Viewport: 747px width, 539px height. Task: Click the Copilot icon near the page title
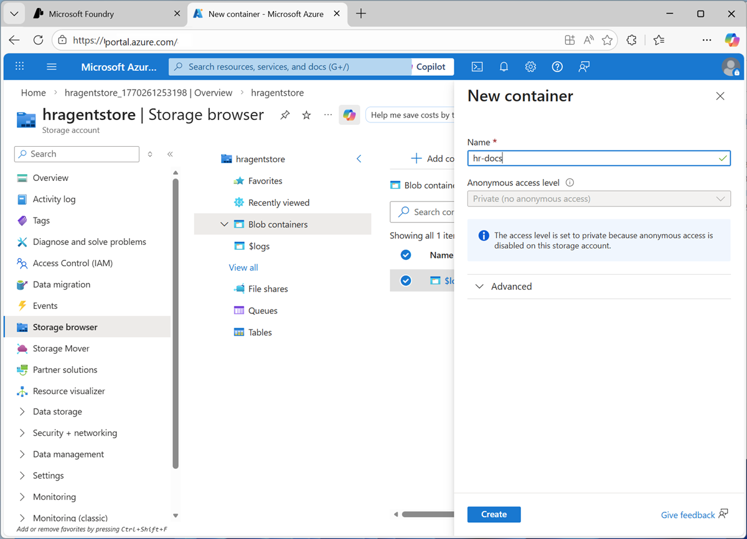tap(349, 114)
